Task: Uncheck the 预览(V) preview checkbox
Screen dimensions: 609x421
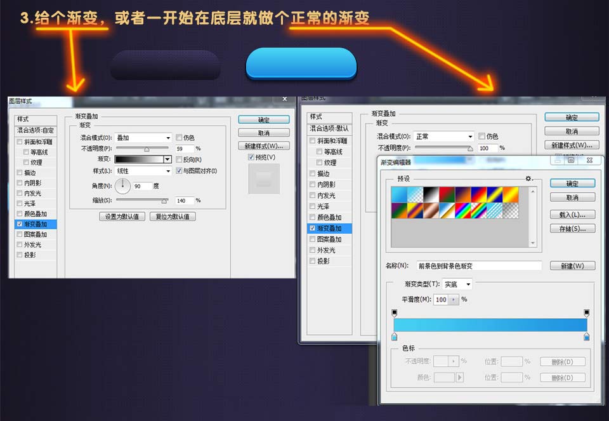Action: tap(251, 157)
